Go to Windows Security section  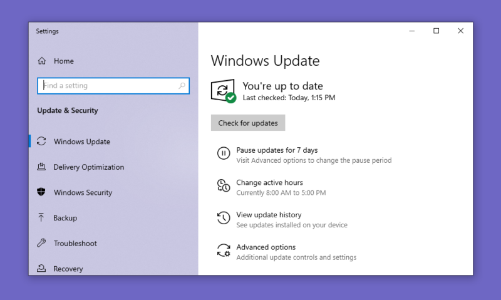tap(83, 192)
